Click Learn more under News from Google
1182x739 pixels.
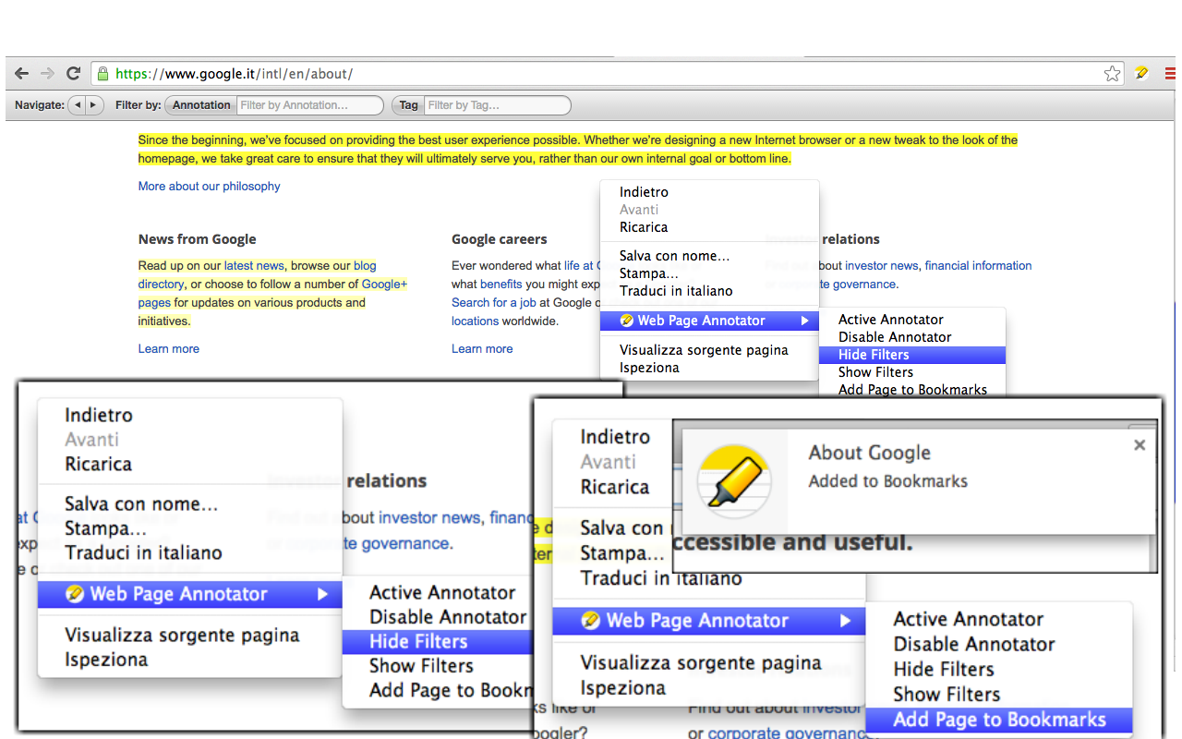pyautogui.click(x=169, y=349)
